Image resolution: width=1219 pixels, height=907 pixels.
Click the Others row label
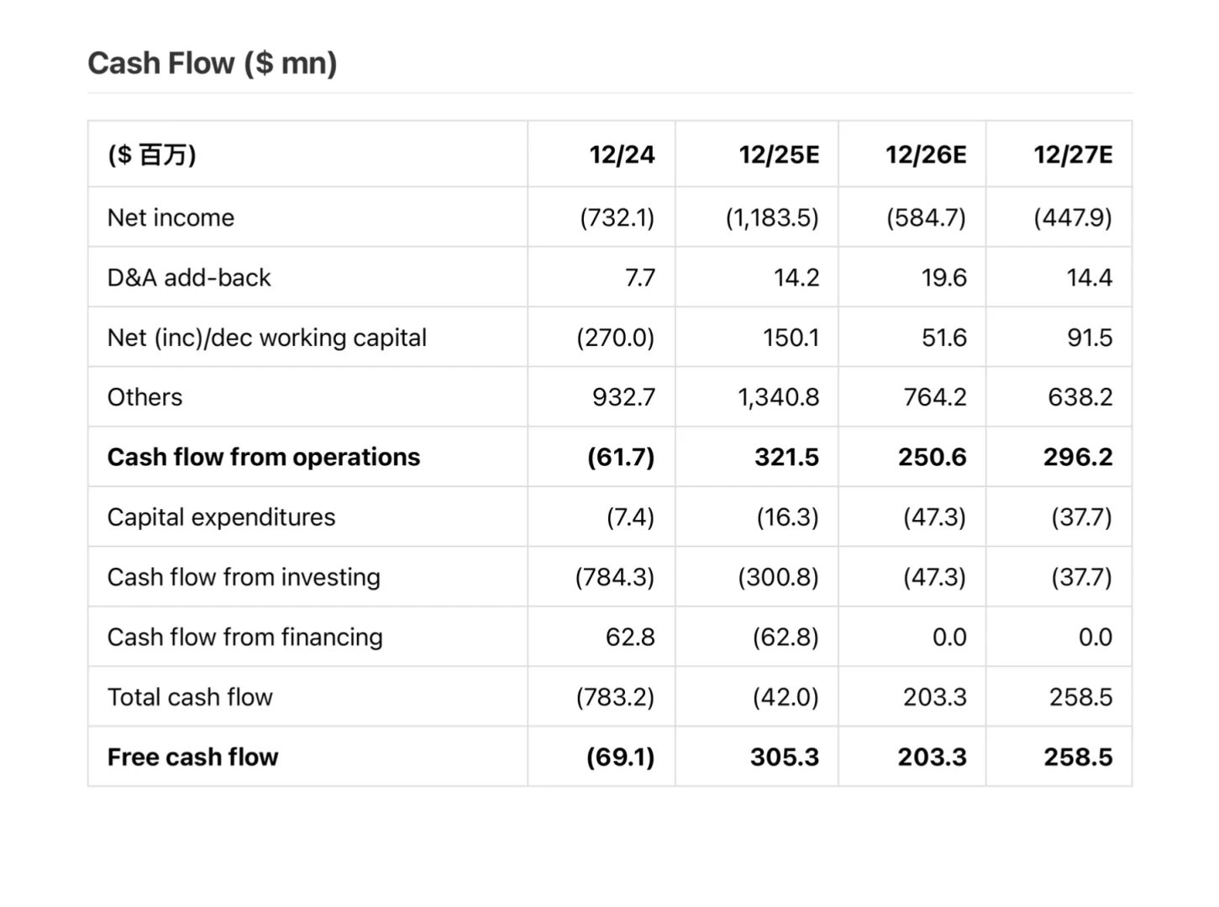pyautogui.click(x=144, y=397)
